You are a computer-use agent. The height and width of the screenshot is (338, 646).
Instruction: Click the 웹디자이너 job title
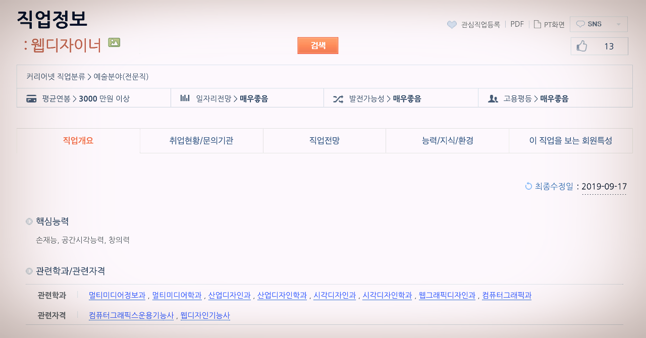tap(66, 45)
